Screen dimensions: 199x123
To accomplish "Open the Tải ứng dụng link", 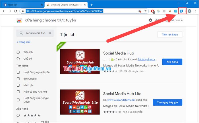I will (146, 59).
